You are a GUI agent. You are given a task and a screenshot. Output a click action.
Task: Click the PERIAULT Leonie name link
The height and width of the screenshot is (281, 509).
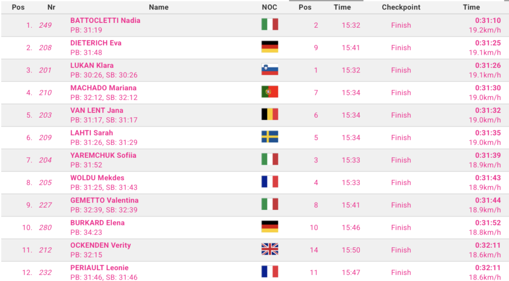coord(99,268)
